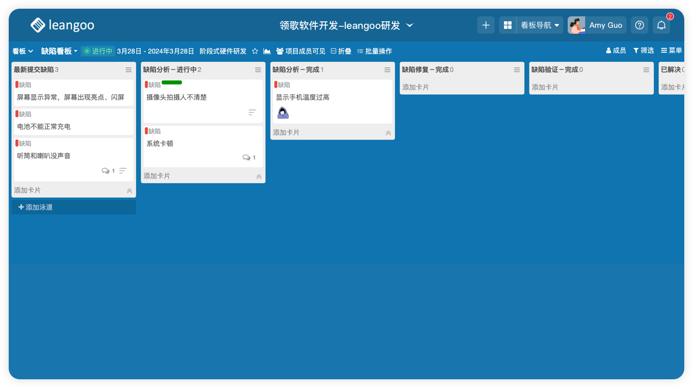Image resolution: width=693 pixels, height=388 pixels.
Task: Toggle the 进行中 status badge
Action: click(x=98, y=51)
